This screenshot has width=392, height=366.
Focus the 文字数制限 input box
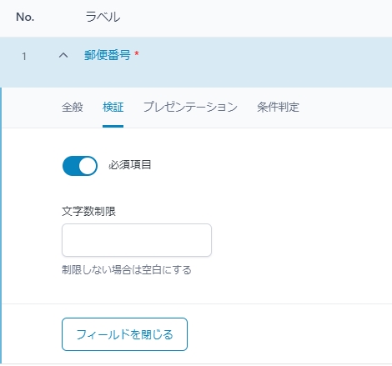[137, 240]
